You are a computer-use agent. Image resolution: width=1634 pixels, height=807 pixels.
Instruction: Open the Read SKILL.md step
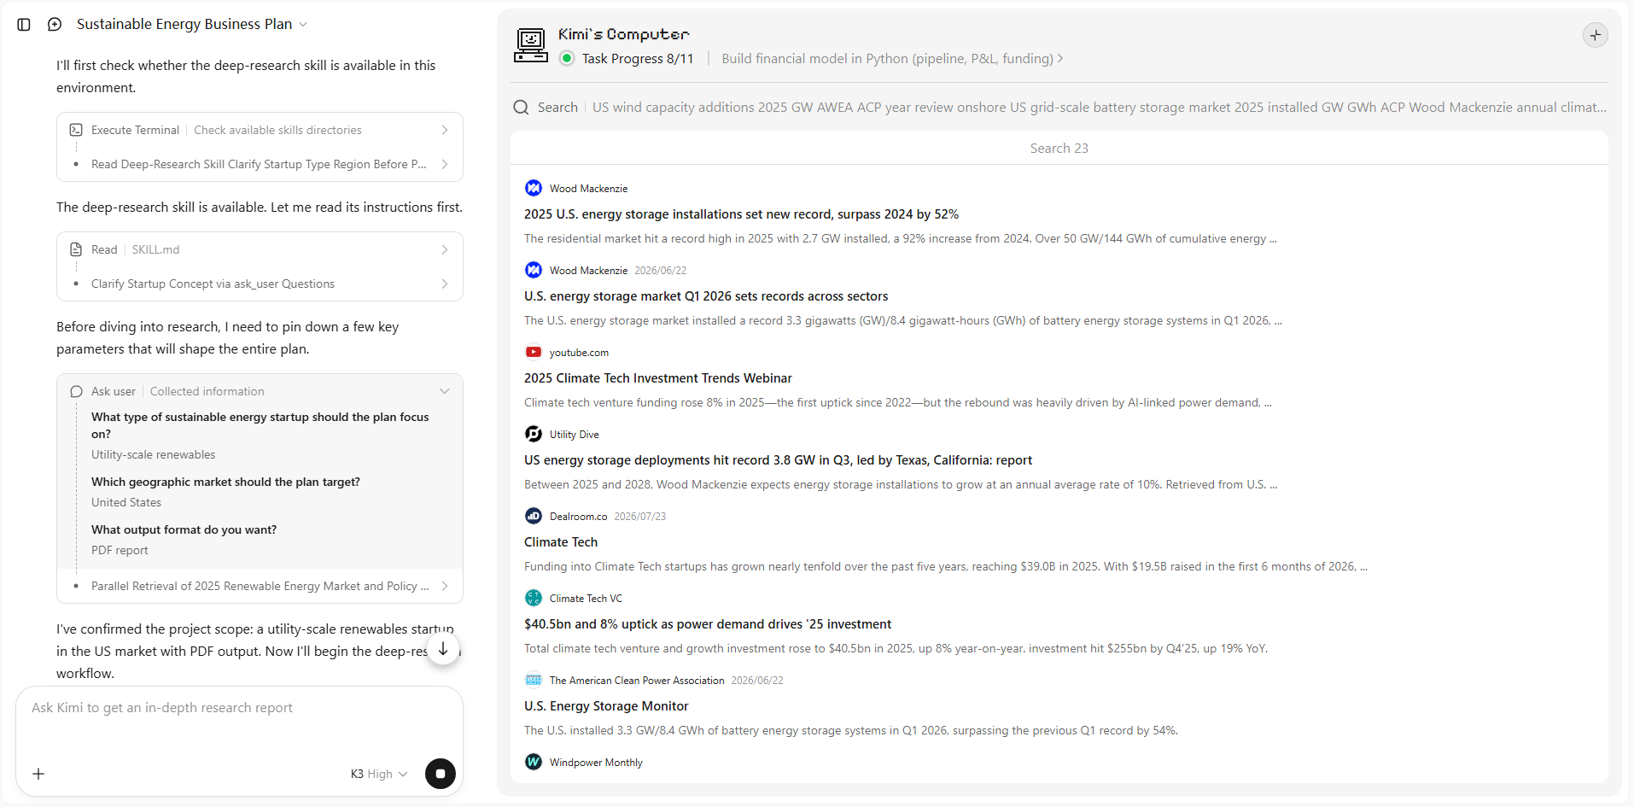[x=260, y=249]
